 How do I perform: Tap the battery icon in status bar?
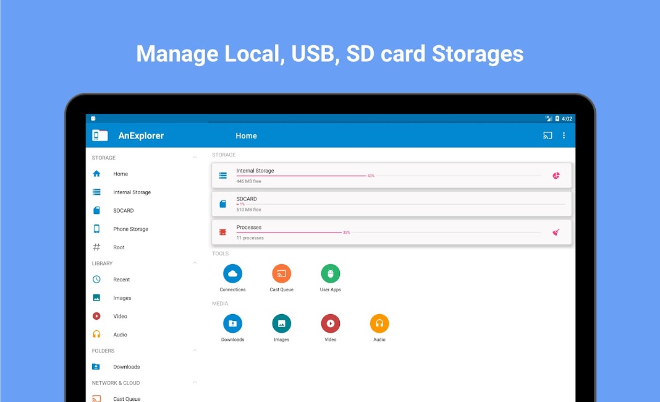[x=557, y=118]
